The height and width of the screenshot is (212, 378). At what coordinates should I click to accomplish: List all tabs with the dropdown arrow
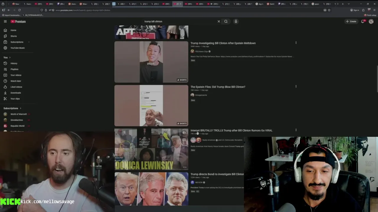[x=349, y=4]
